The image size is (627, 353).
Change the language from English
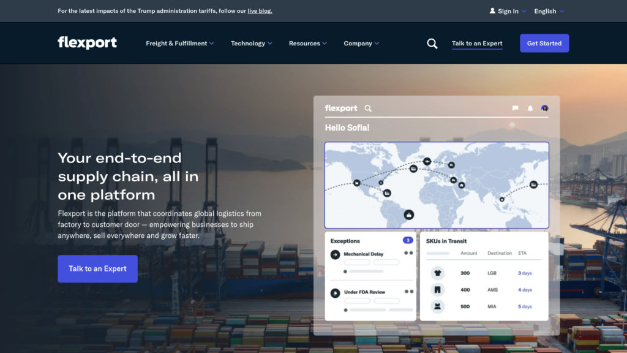pos(549,10)
